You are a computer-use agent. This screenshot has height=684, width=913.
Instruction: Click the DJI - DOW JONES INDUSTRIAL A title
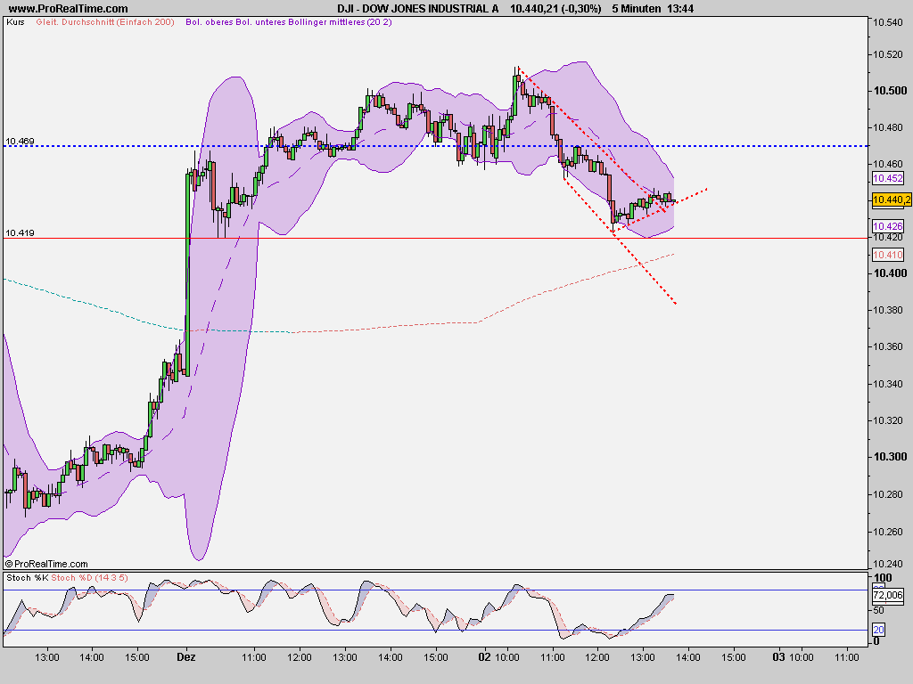click(418, 9)
